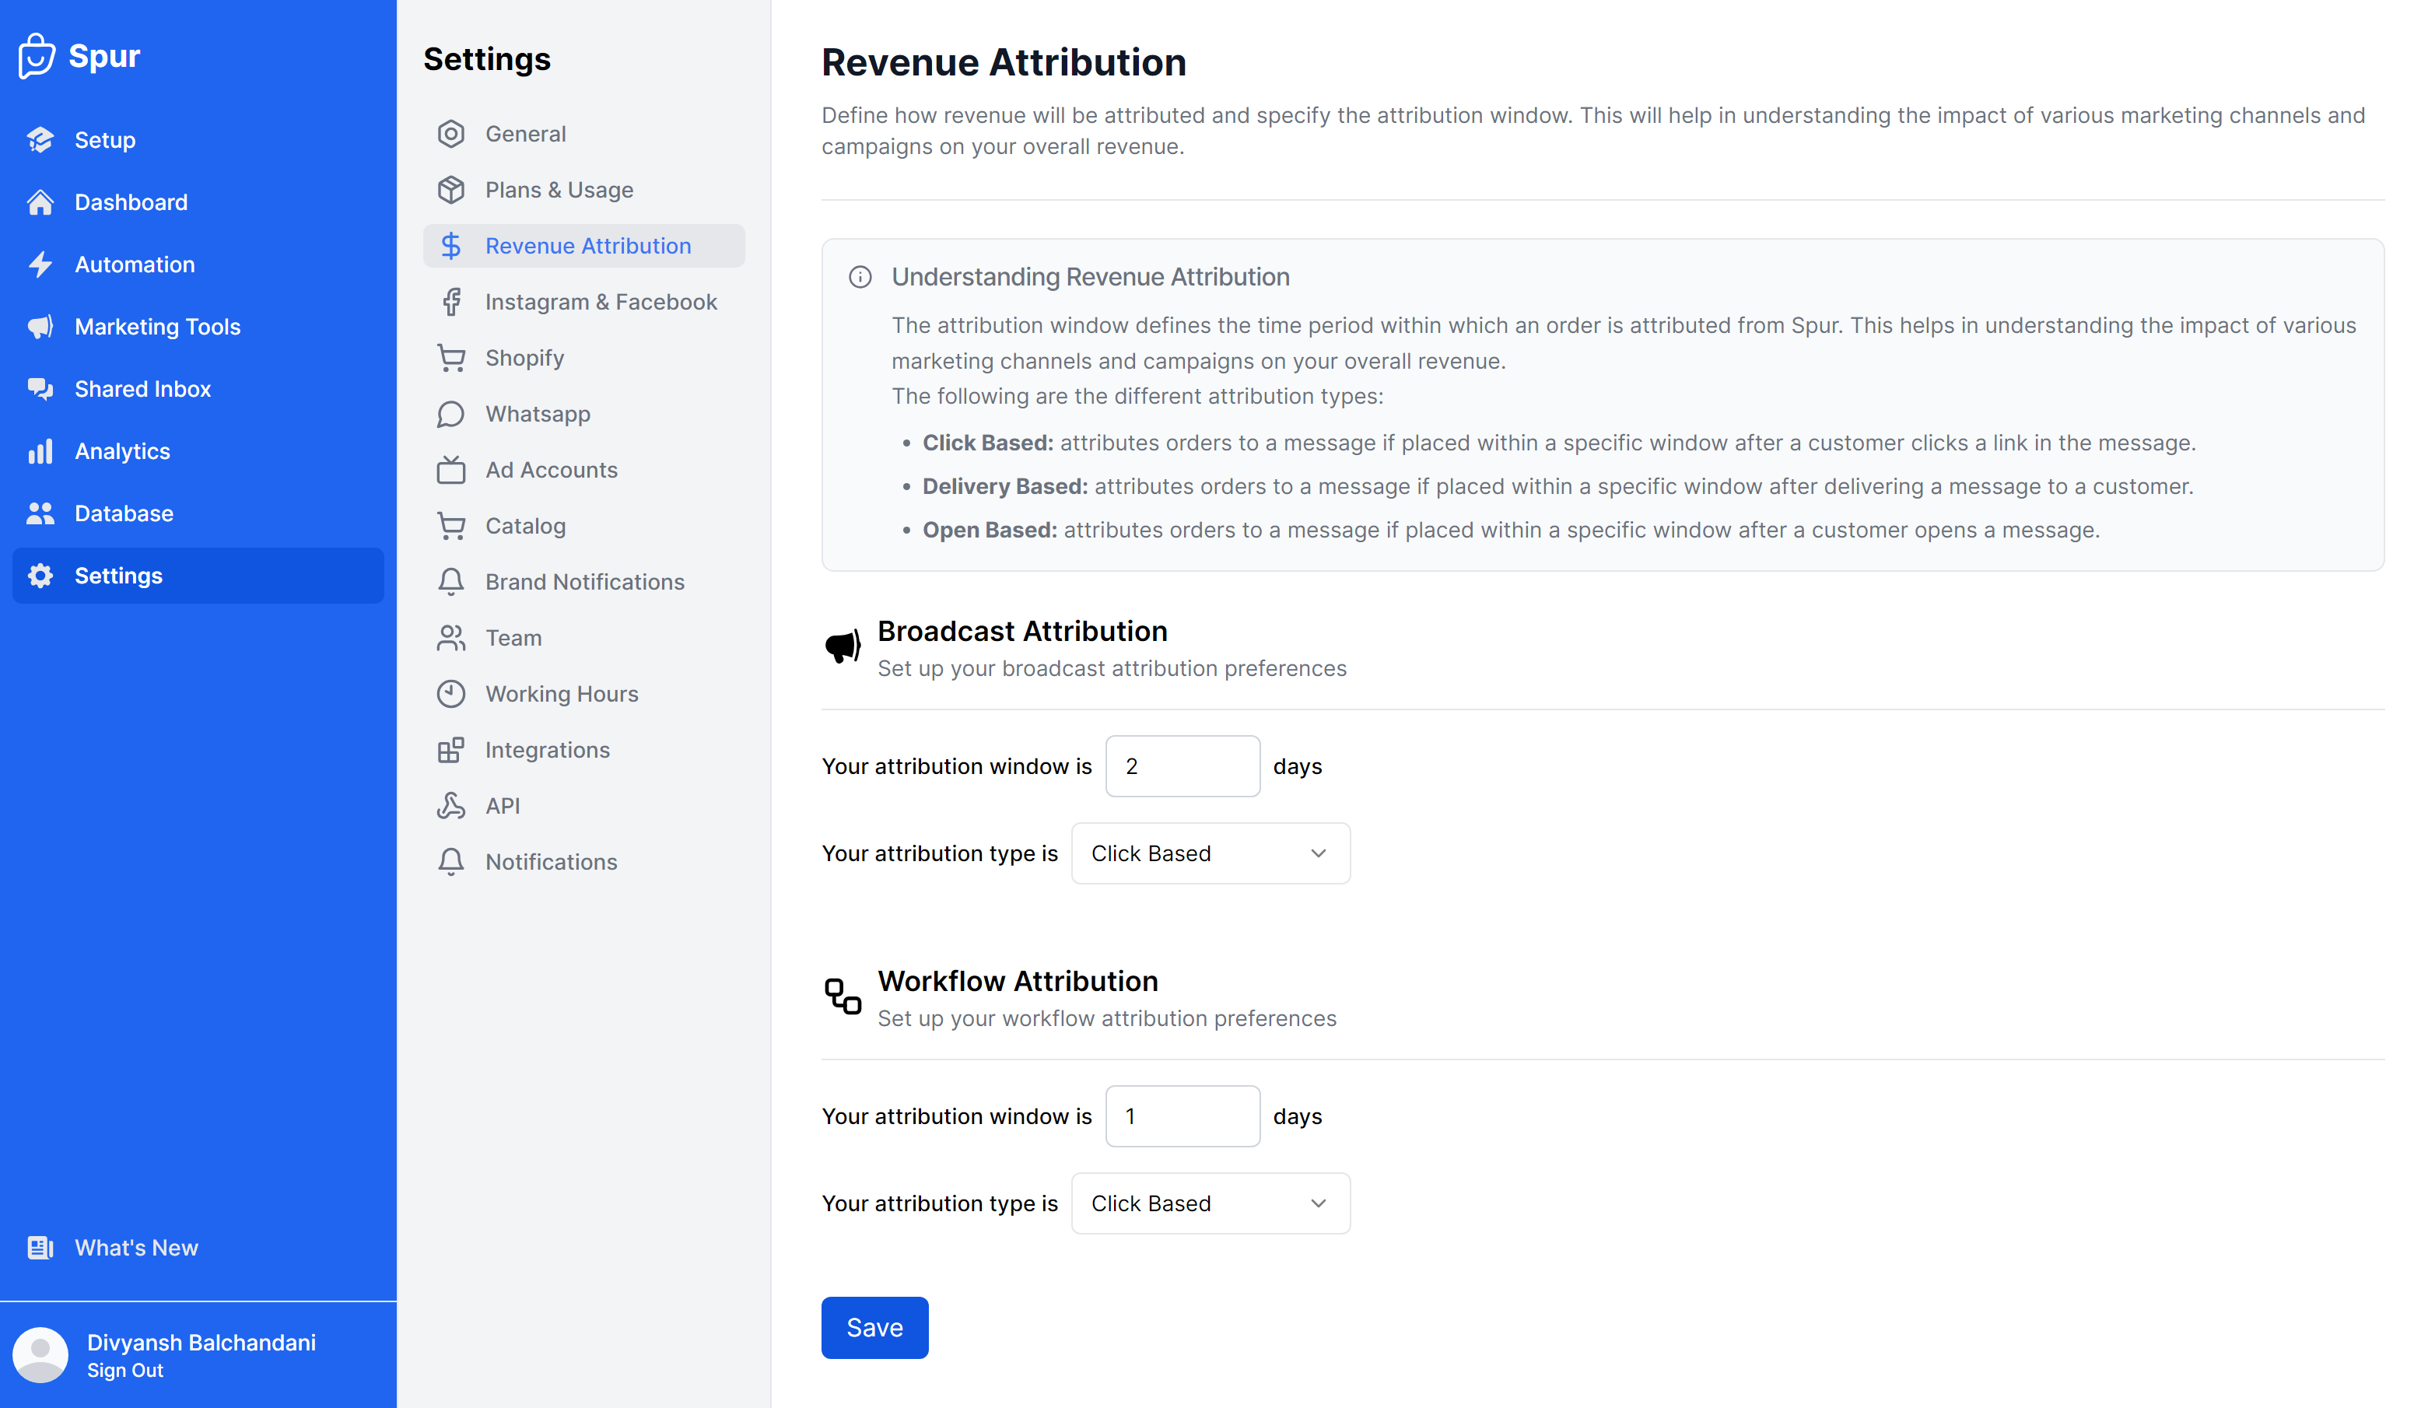The image size is (2435, 1408).
Task: Click the Broadcast attribution window input field
Action: tap(1183, 766)
